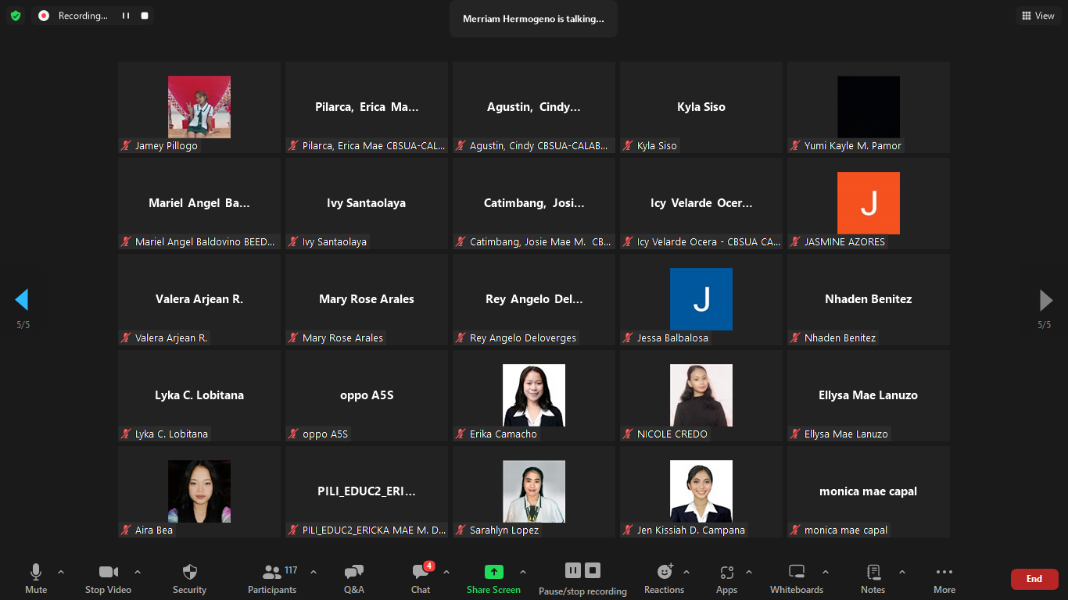Open the Apps panel
The image size is (1068, 600).
pos(726,578)
